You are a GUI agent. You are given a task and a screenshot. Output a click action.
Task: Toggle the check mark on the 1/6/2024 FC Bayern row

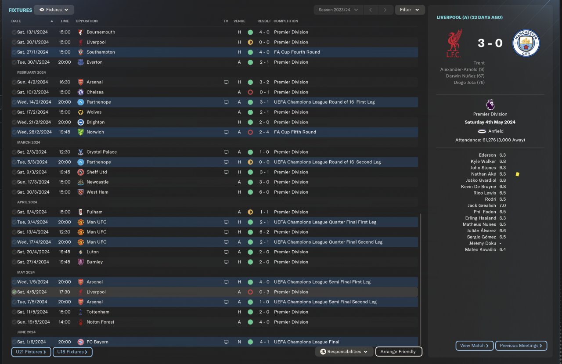(14, 342)
